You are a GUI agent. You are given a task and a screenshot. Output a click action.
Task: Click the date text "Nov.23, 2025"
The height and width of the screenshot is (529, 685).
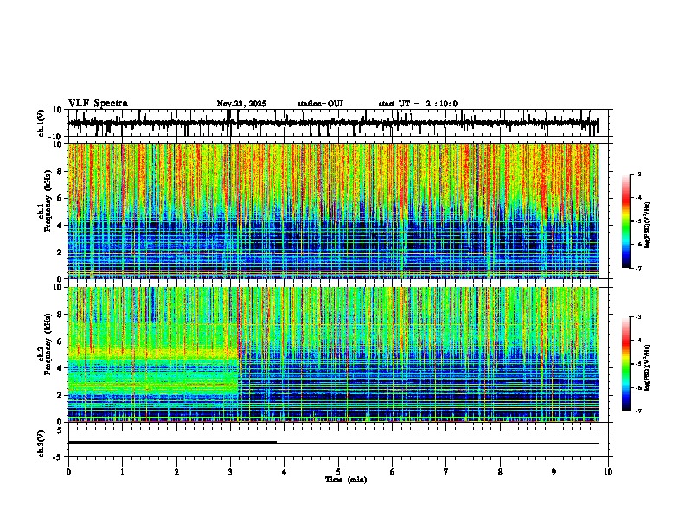[241, 104]
